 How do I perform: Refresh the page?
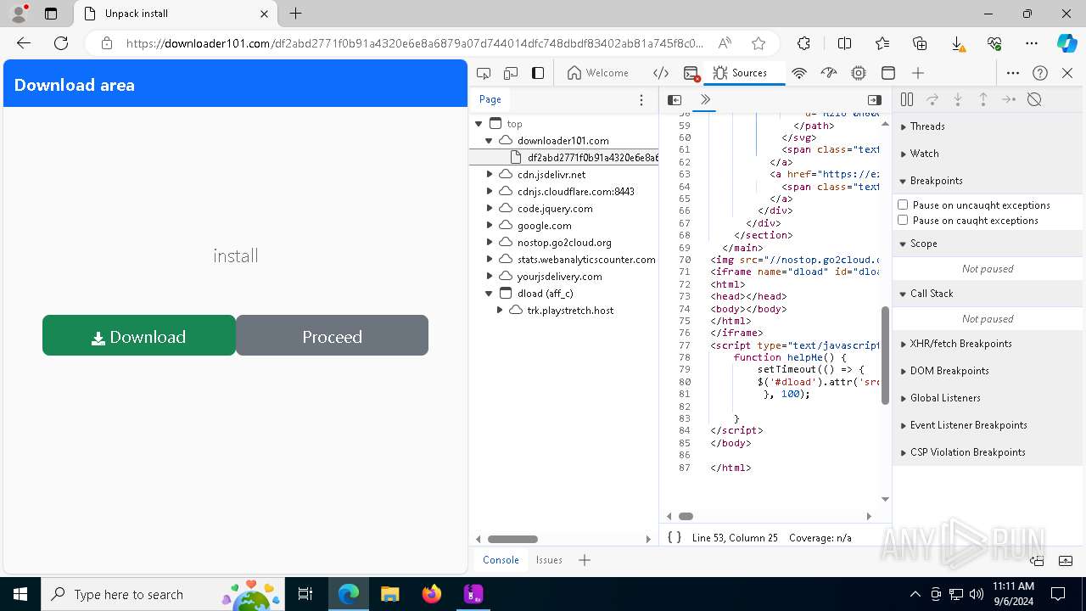point(61,43)
